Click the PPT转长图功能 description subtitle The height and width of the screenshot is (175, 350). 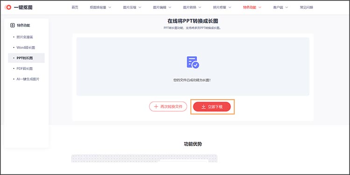[192, 28]
